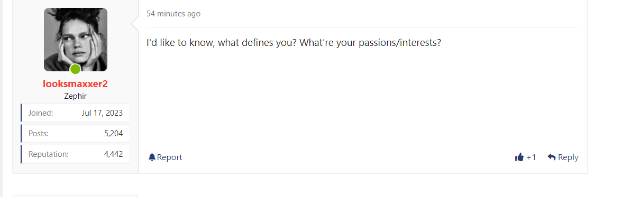
Task: Click the bell icon beside Report
Action: (x=152, y=157)
